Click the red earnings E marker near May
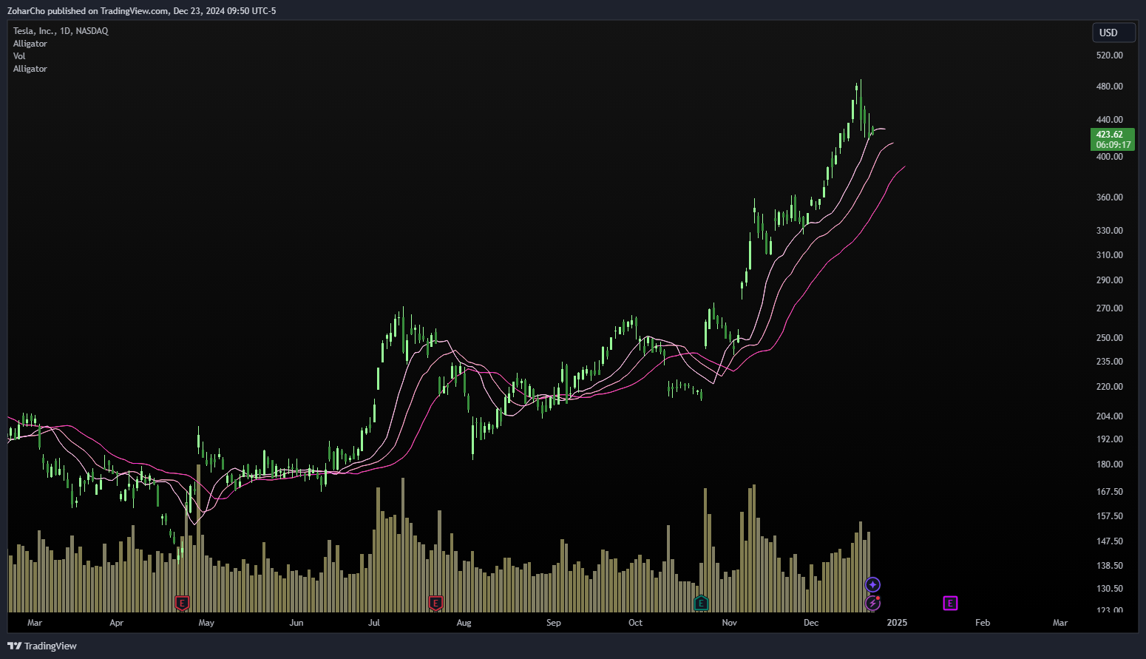This screenshot has width=1146, height=659. coord(182,603)
